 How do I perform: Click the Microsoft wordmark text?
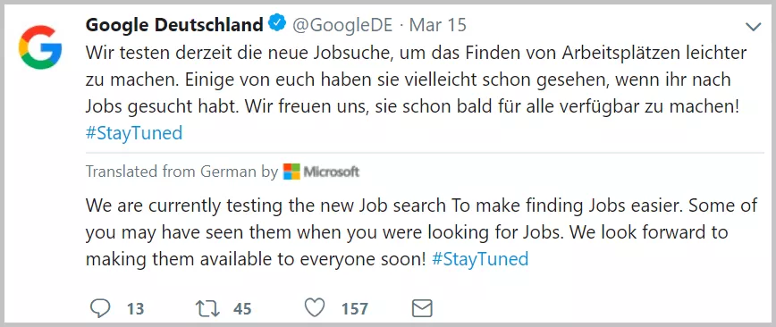pos(331,172)
